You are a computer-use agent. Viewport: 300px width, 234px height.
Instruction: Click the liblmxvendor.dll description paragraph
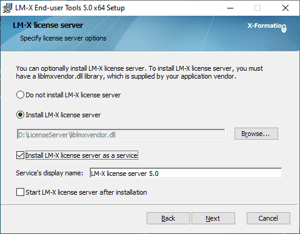coord(139,73)
